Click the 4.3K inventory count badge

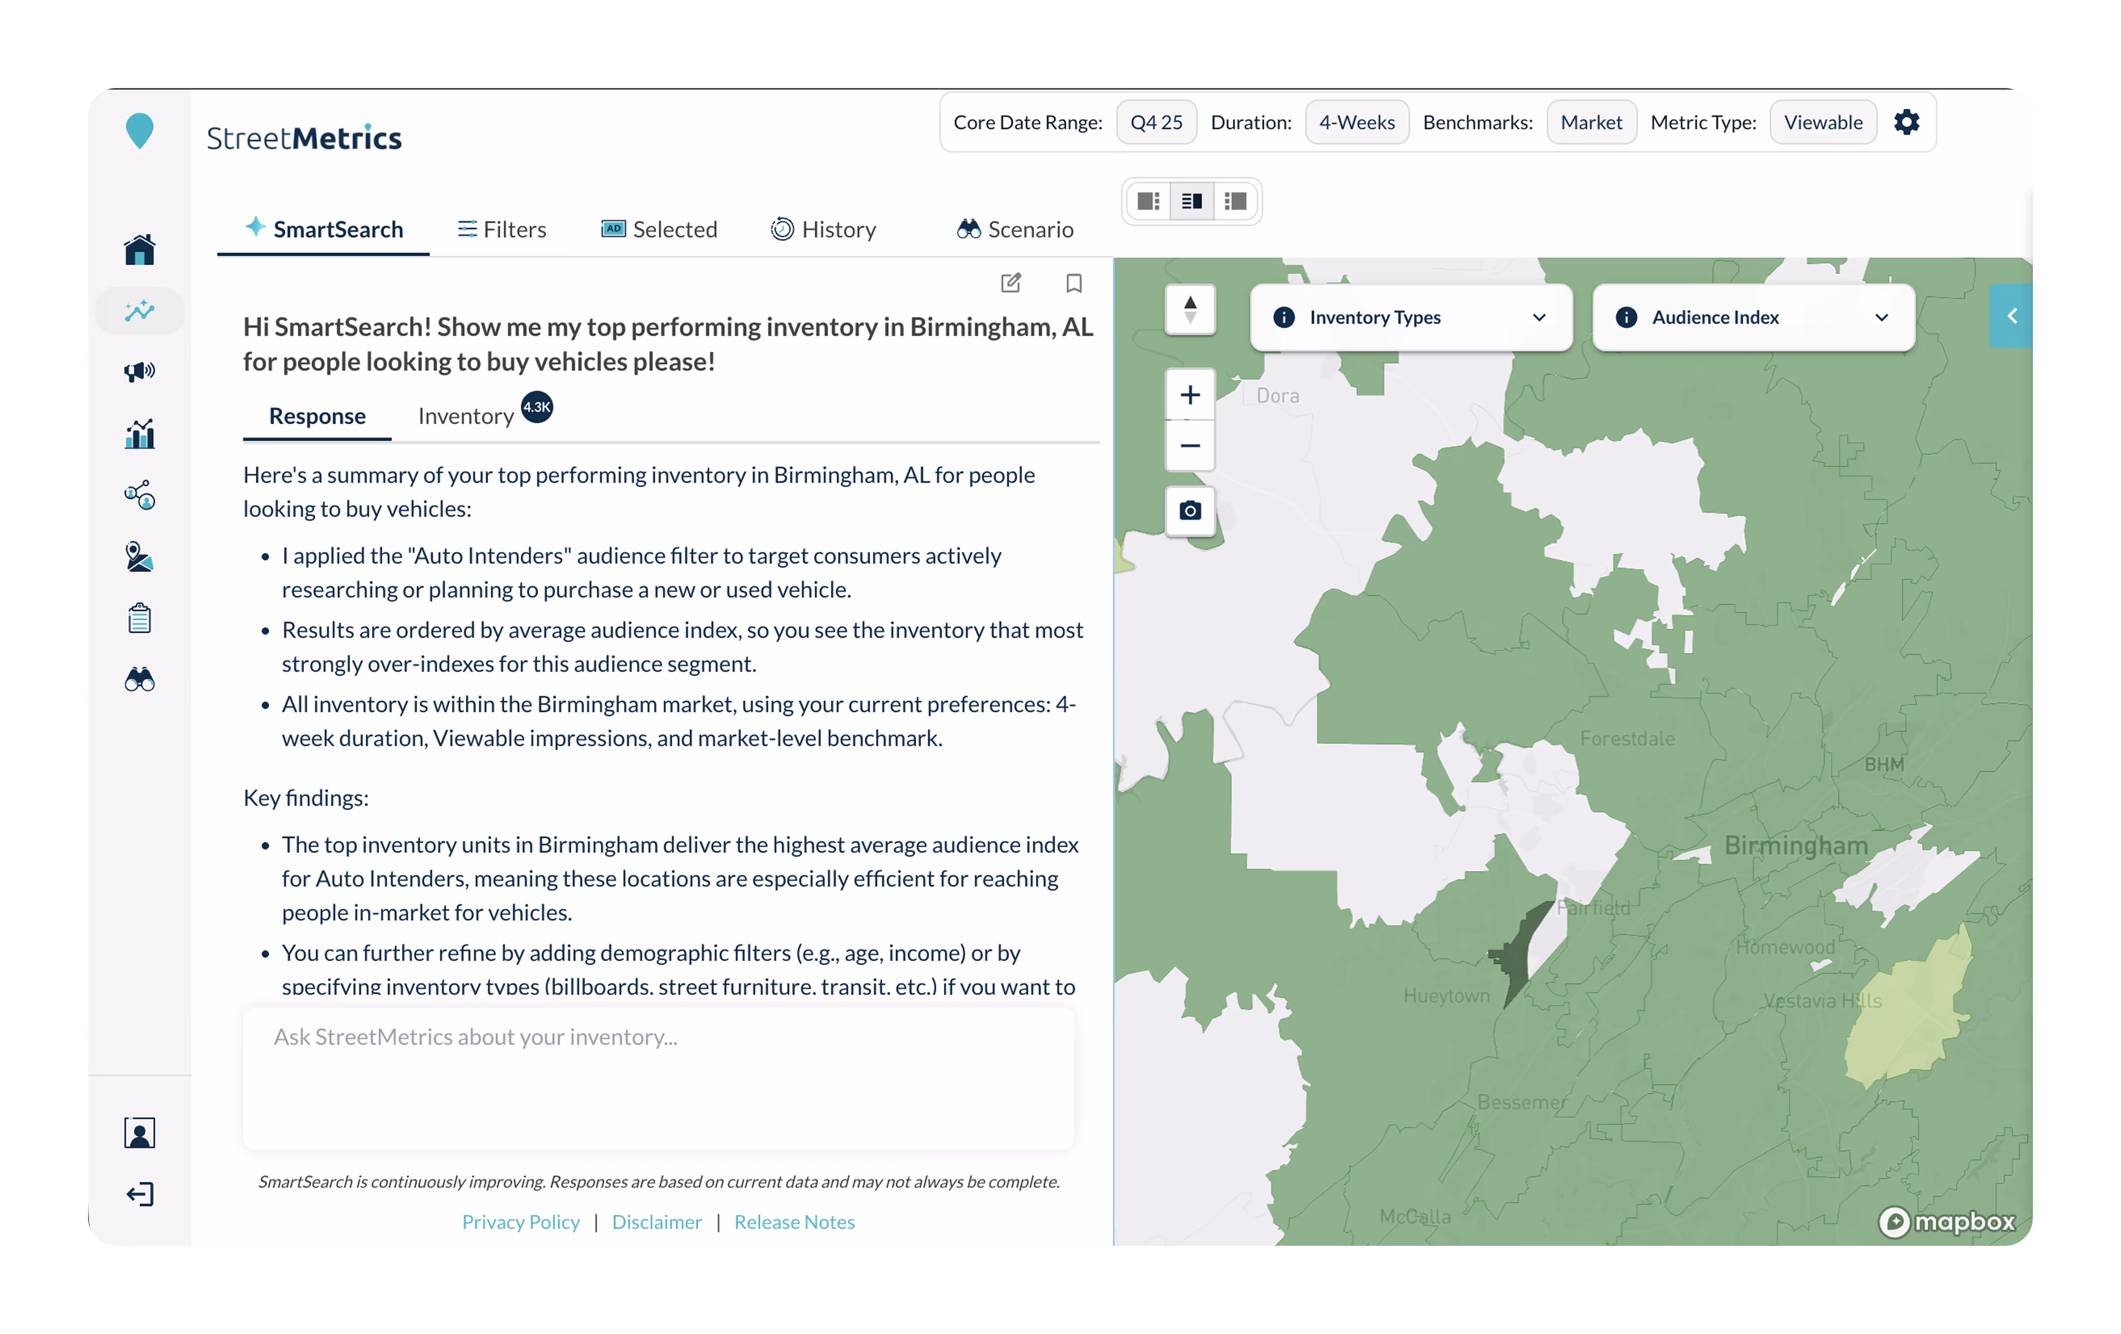coord(537,407)
